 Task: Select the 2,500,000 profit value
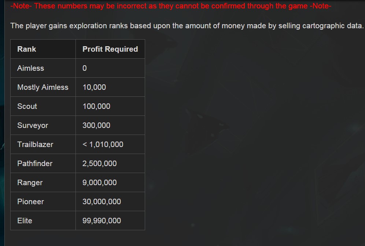click(99, 163)
